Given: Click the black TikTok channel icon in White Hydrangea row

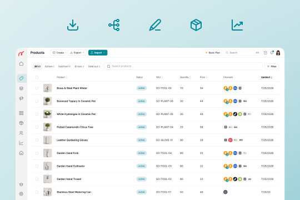Looking at the screenshot, I should click(235, 114).
